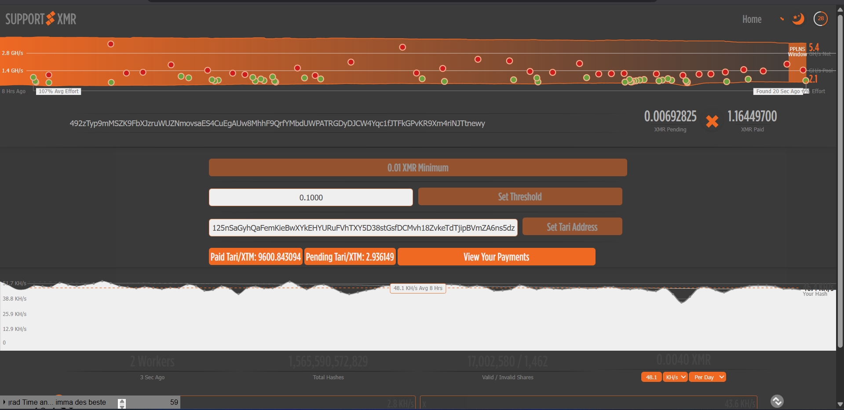Click the 0.0040 XMR earnings estimate
The width and height of the screenshot is (844, 410).
point(683,360)
